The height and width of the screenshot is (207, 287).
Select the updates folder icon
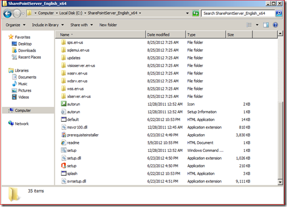64,58
